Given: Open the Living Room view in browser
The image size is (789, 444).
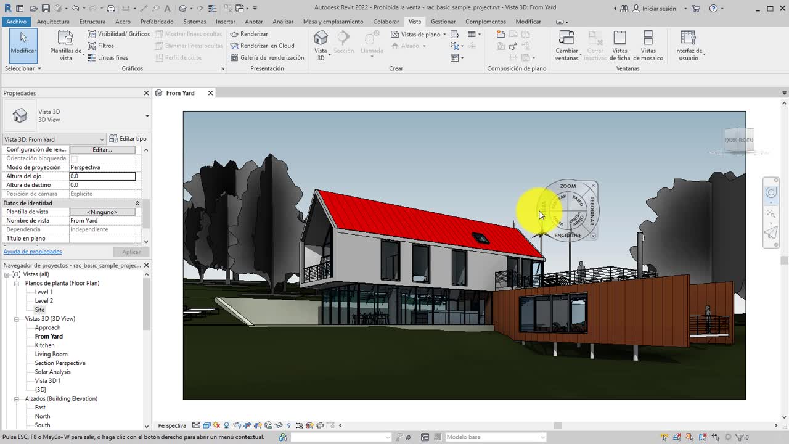Looking at the screenshot, I should [51, 355].
